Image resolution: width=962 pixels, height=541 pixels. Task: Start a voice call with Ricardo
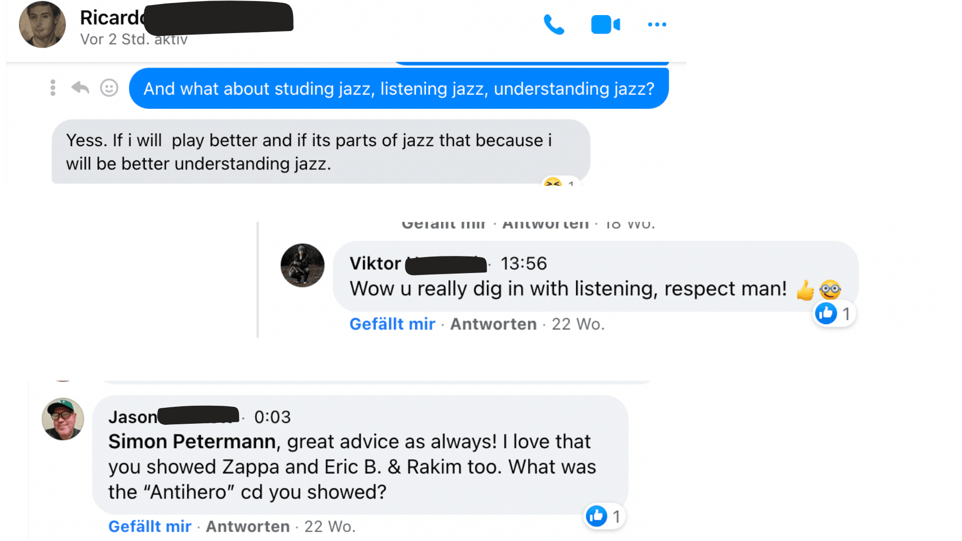(554, 25)
